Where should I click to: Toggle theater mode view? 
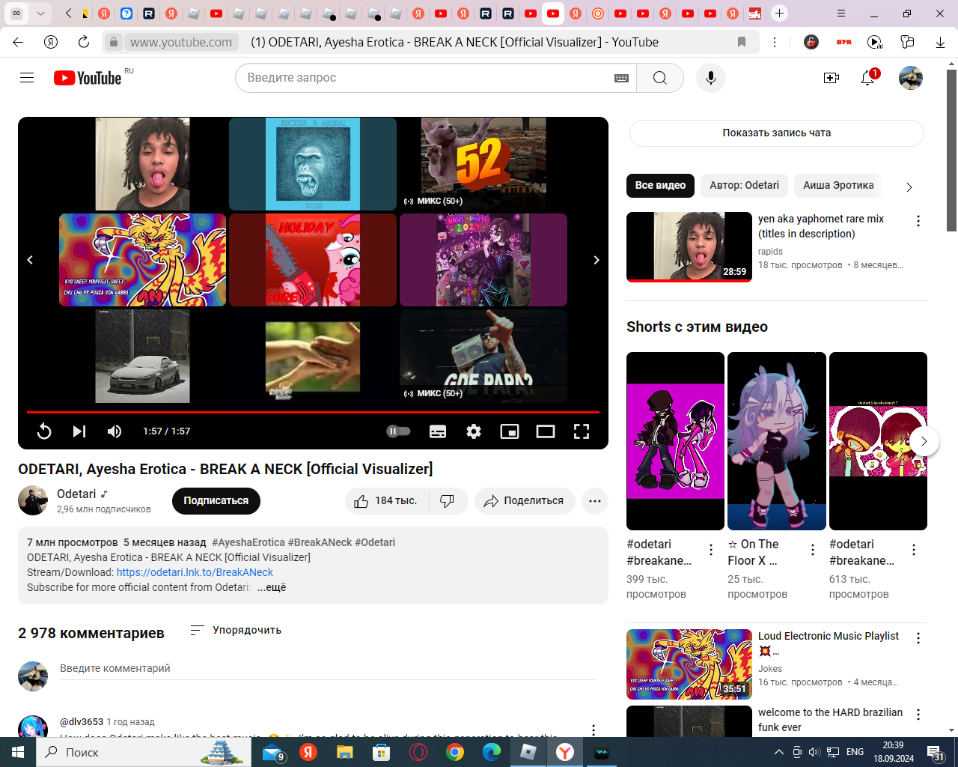(546, 431)
